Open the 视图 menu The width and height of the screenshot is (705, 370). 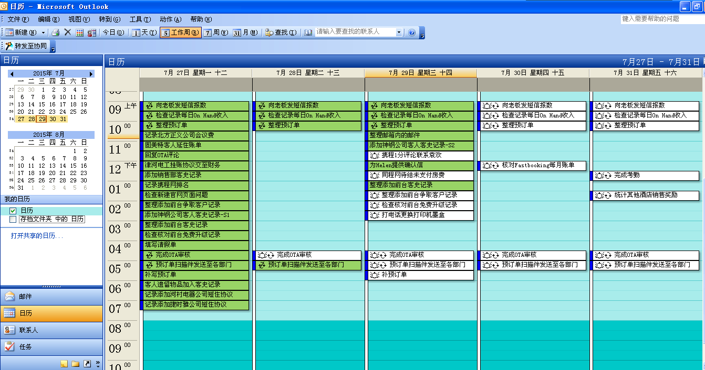tap(79, 19)
